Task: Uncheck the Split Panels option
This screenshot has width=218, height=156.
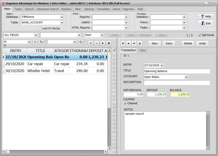Action: tap(200, 35)
